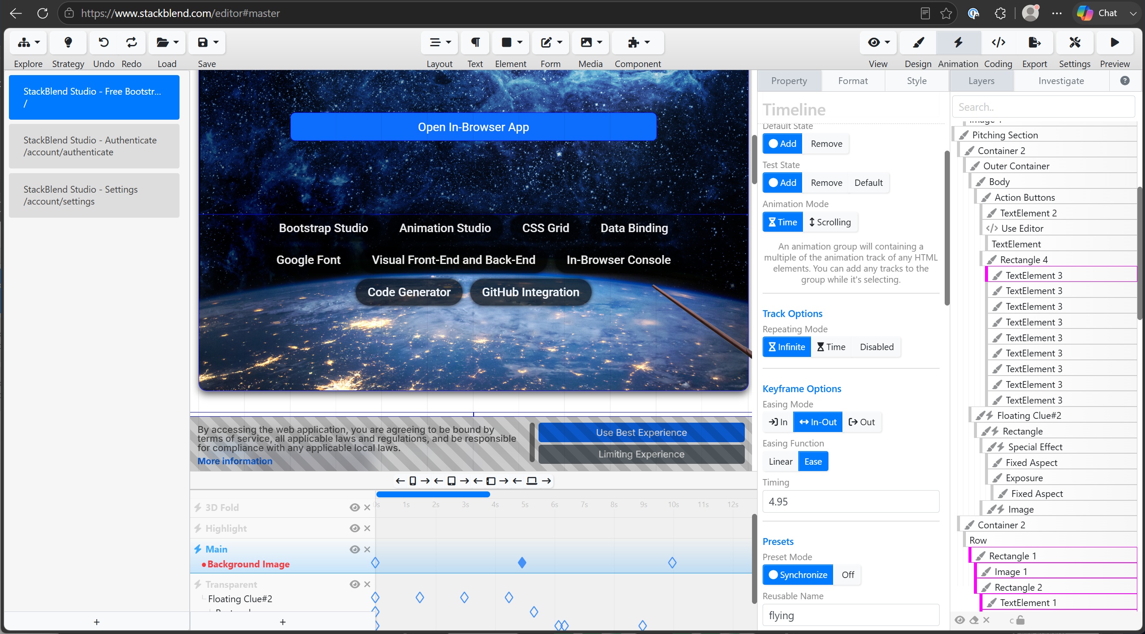Select Default under Test State
The width and height of the screenshot is (1145, 634).
point(869,183)
